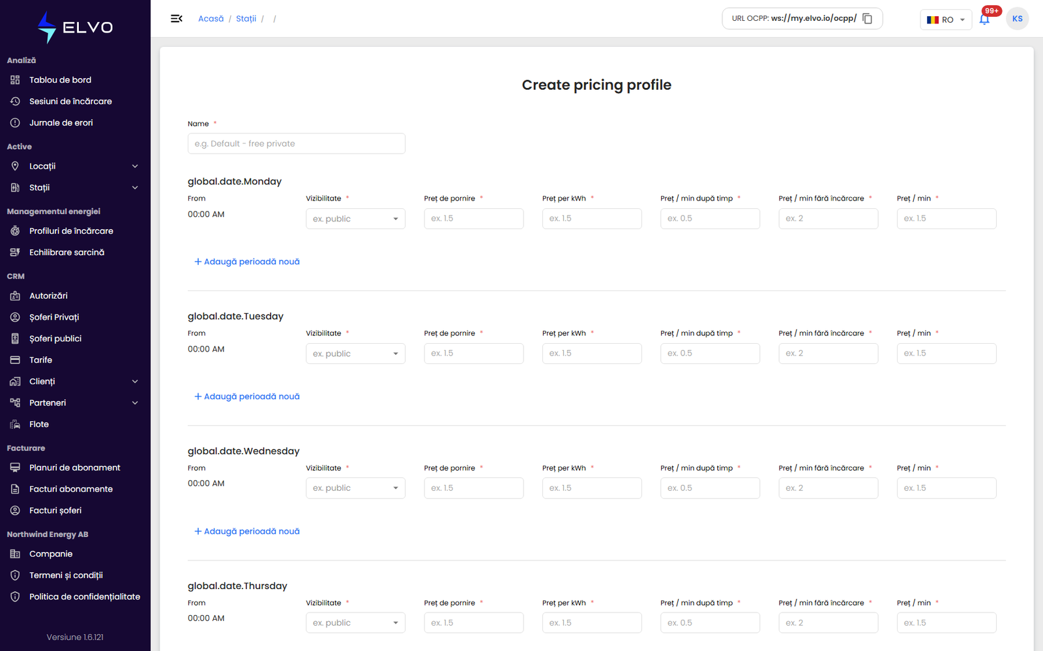Open Thursday Vizibilitate dropdown
This screenshot has width=1043, height=651.
[355, 623]
